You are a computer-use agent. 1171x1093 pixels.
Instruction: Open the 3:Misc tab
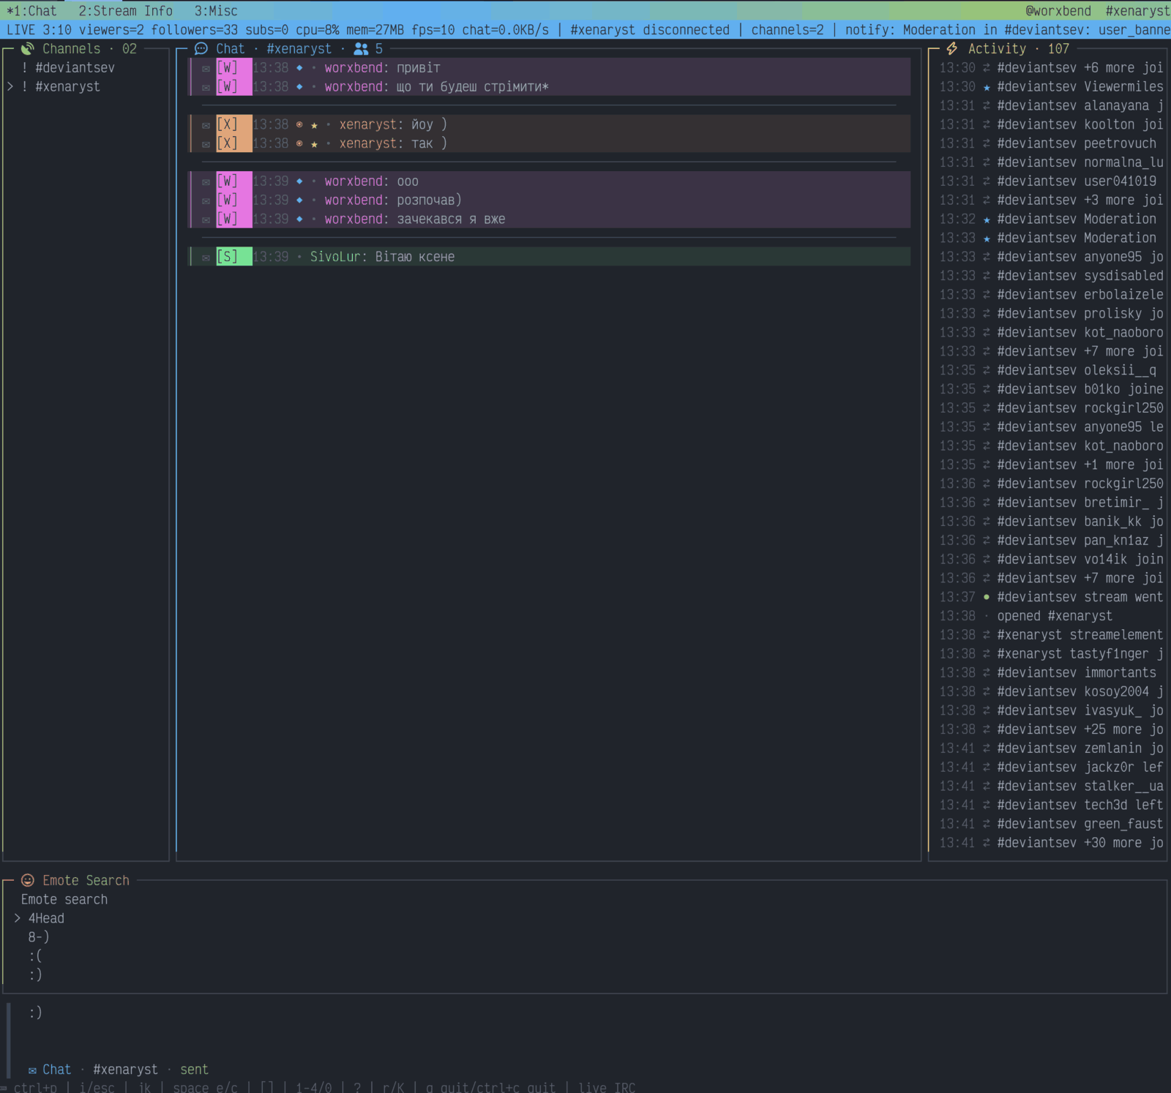pos(216,11)
